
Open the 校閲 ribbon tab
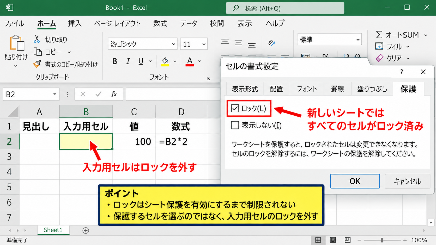[x=217, y=23]
